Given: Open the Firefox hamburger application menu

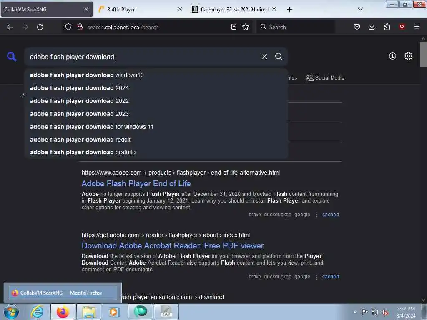Looking at the screenshot, I should tap(417, 27).
